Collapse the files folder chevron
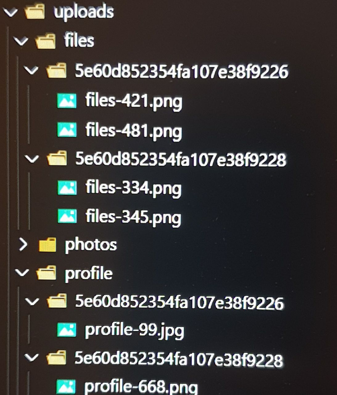 (x=21, y=41)
